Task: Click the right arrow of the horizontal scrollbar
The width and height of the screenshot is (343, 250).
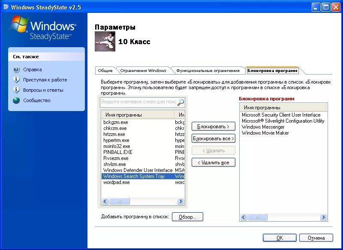Action: (180, 201)
